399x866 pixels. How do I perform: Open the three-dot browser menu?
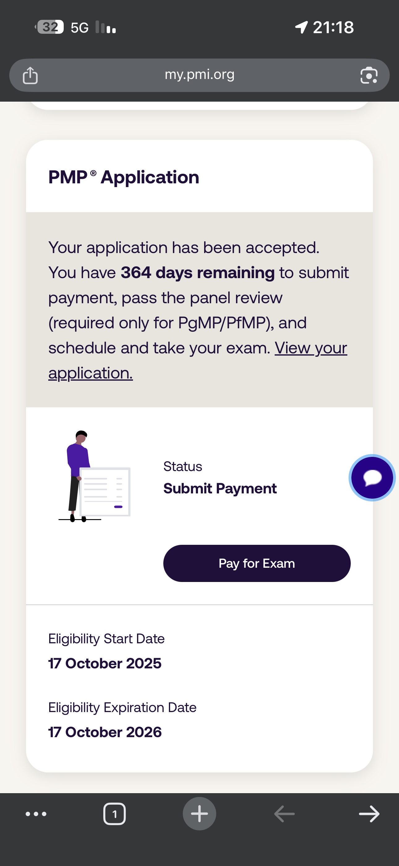[x=36, y=814]
